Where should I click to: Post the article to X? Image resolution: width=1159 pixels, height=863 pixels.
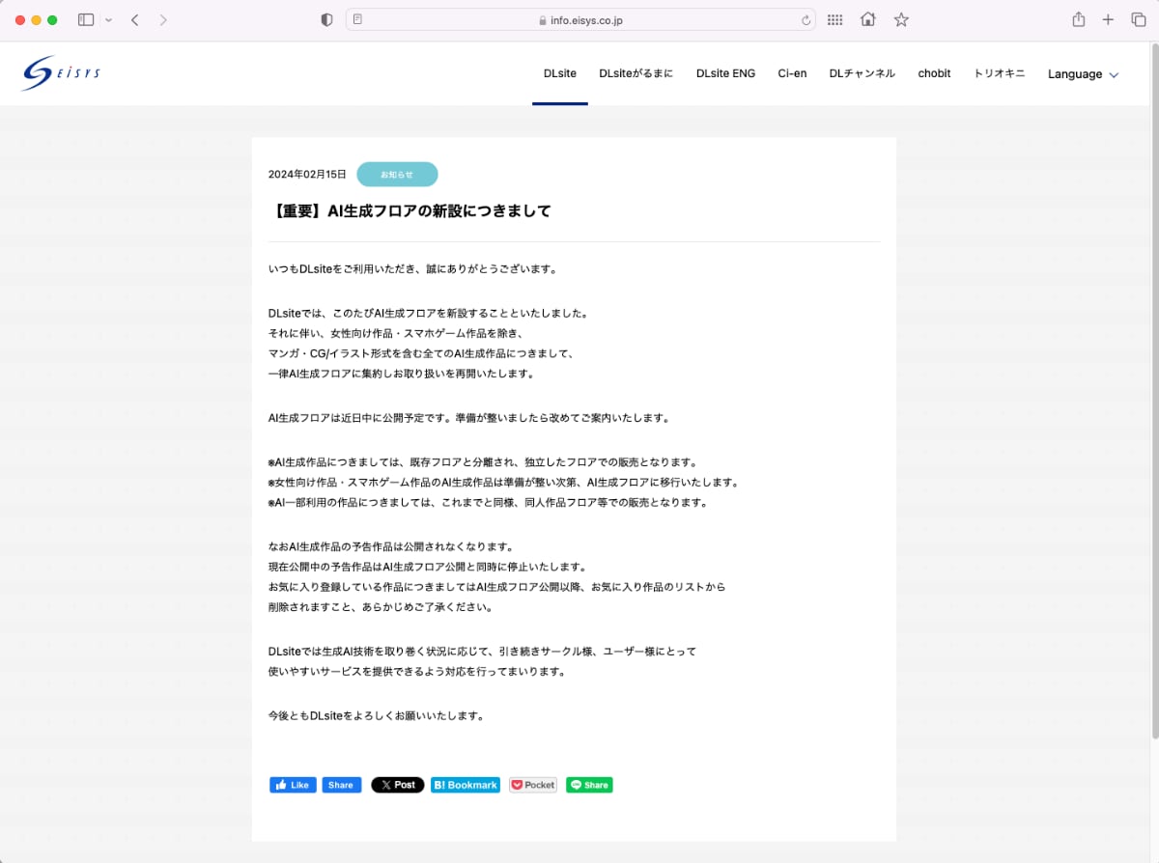pos(398,785)
